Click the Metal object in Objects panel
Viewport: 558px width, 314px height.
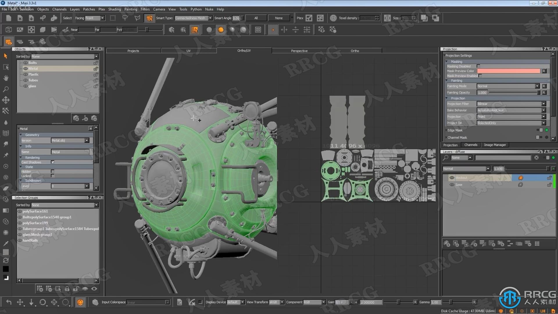coord(33,68)
